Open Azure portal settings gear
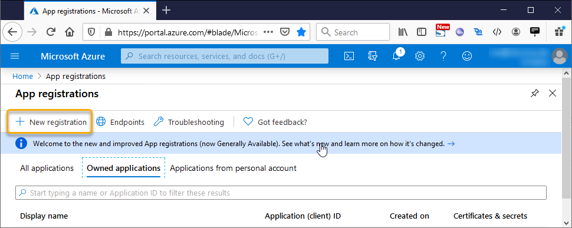 [420, 56]
